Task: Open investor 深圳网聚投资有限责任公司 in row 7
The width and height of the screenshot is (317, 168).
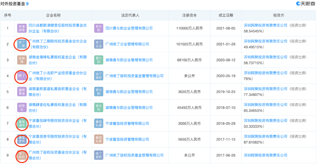Action: [265, 121]
